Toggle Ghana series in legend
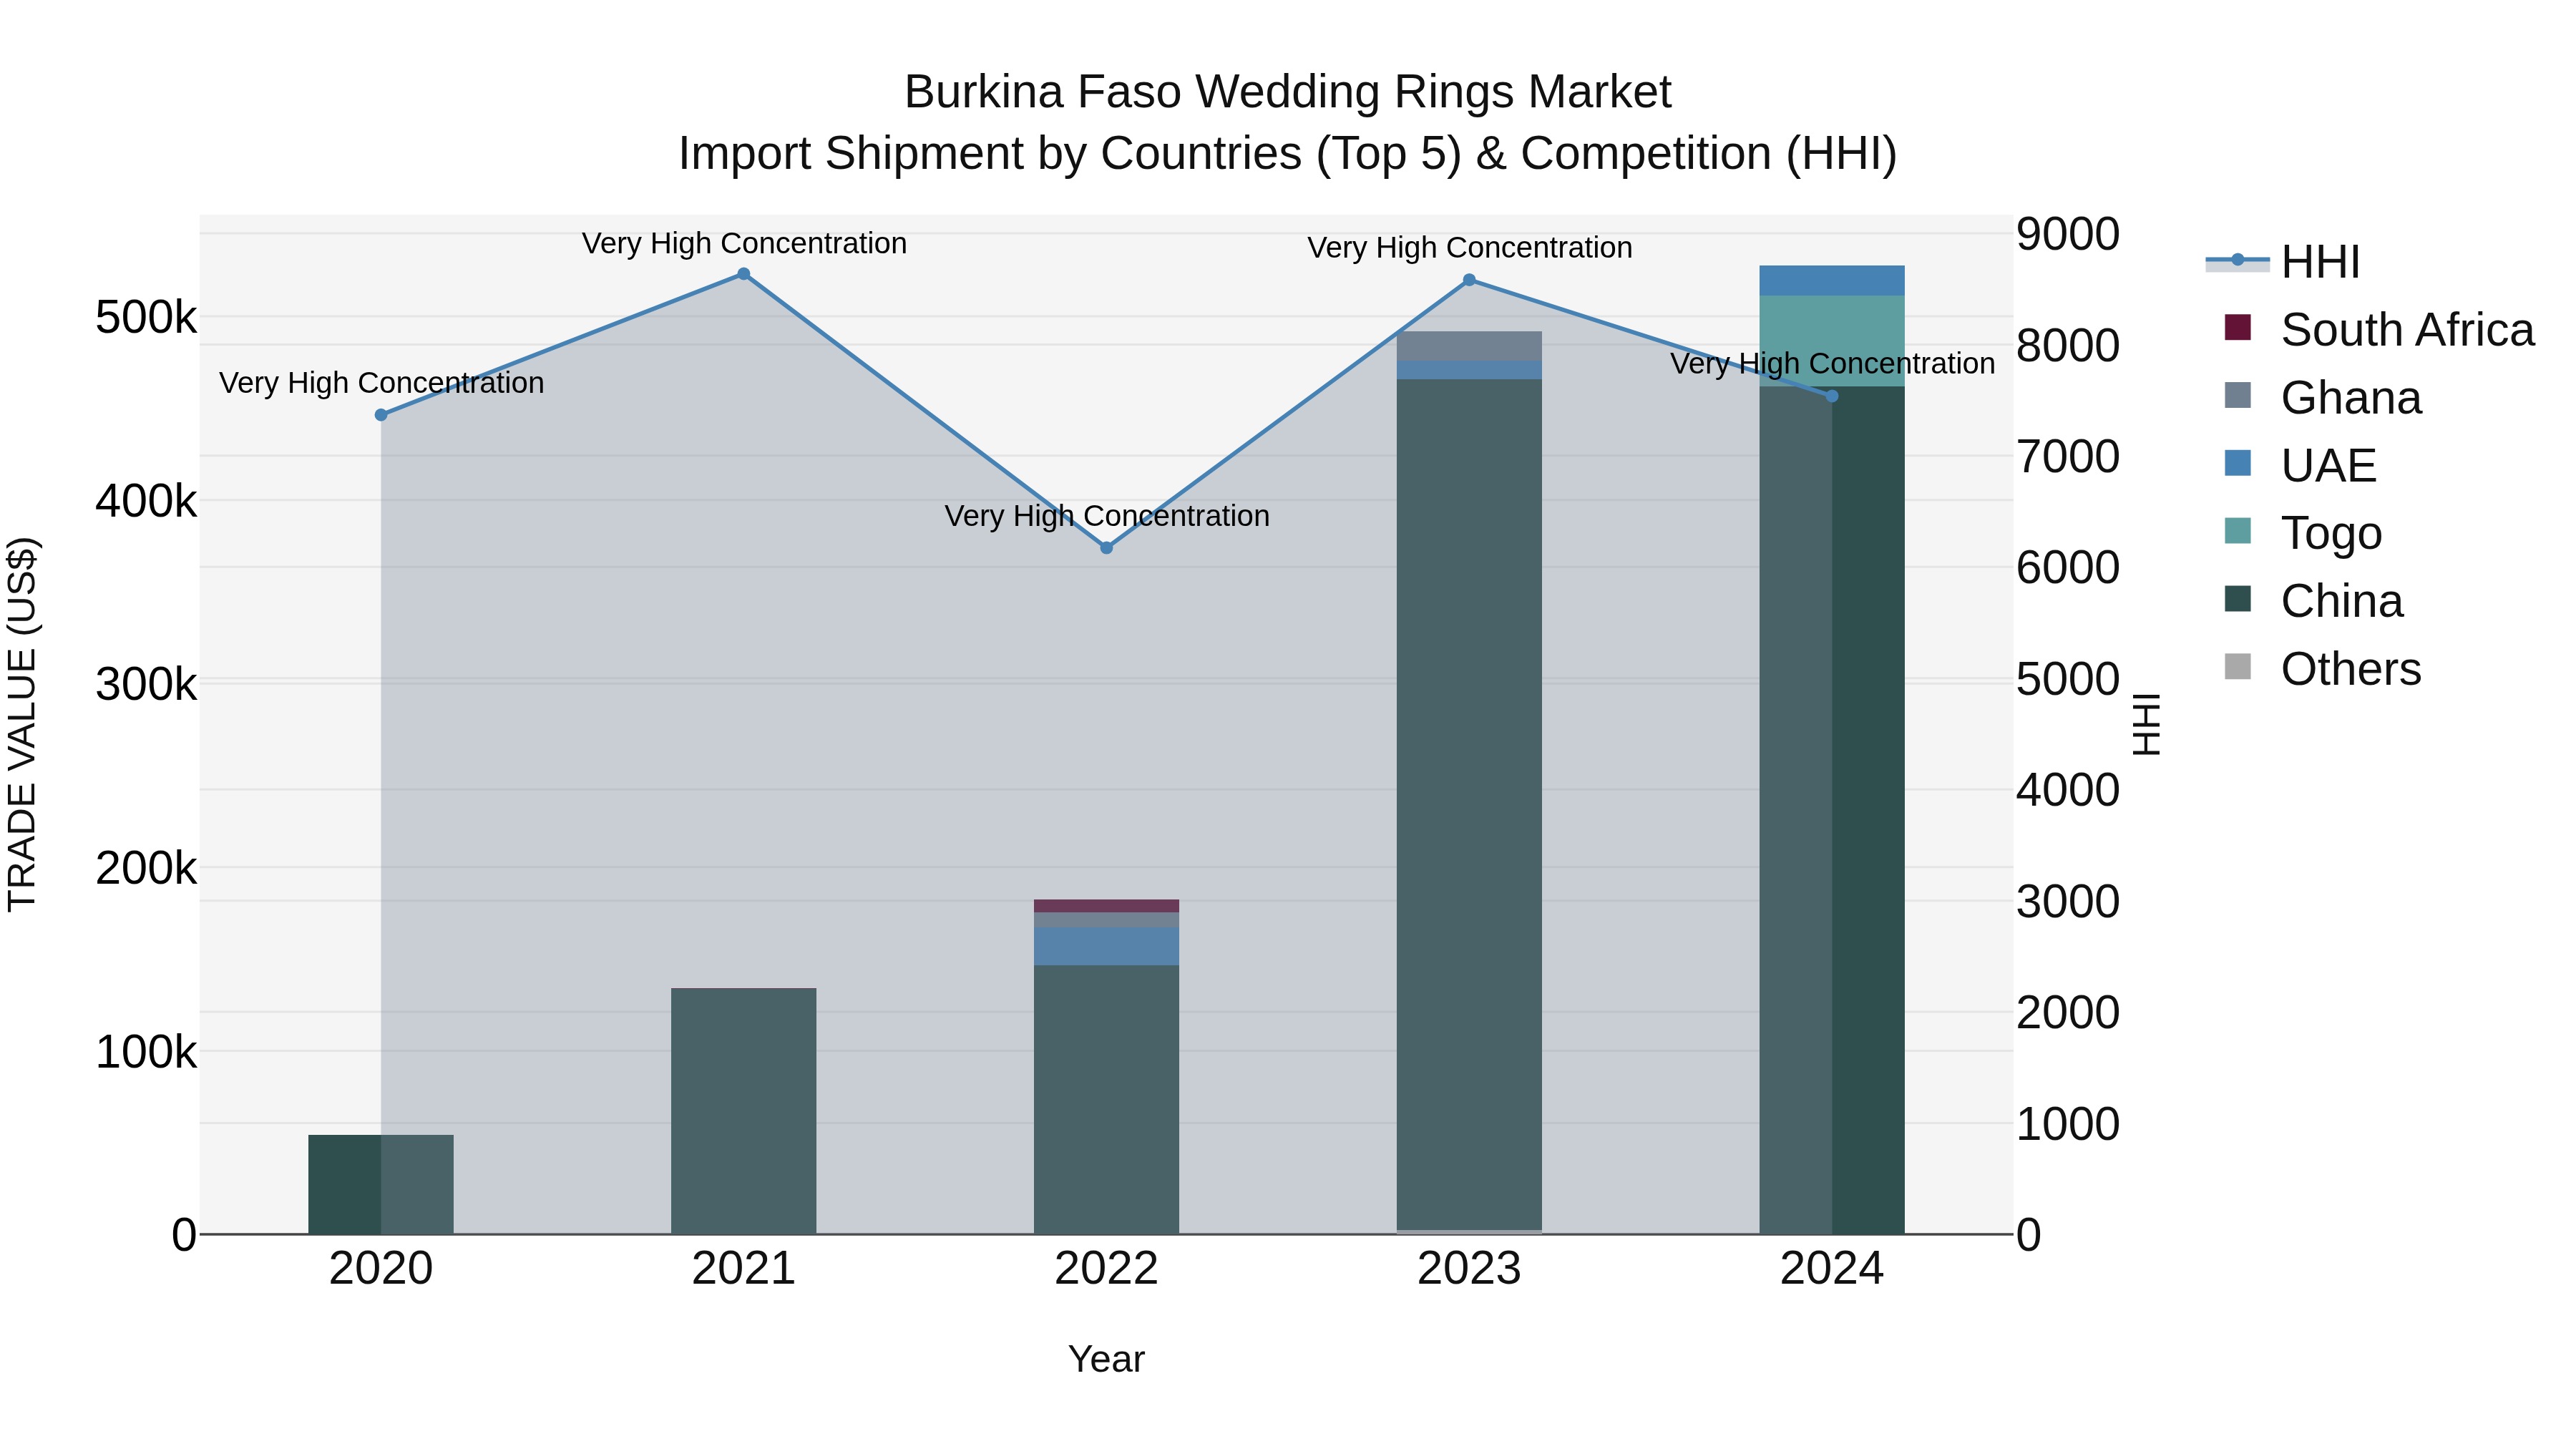Image resolution: width=2576 pixels, height=1449 pixels. tap(2322, 398)
